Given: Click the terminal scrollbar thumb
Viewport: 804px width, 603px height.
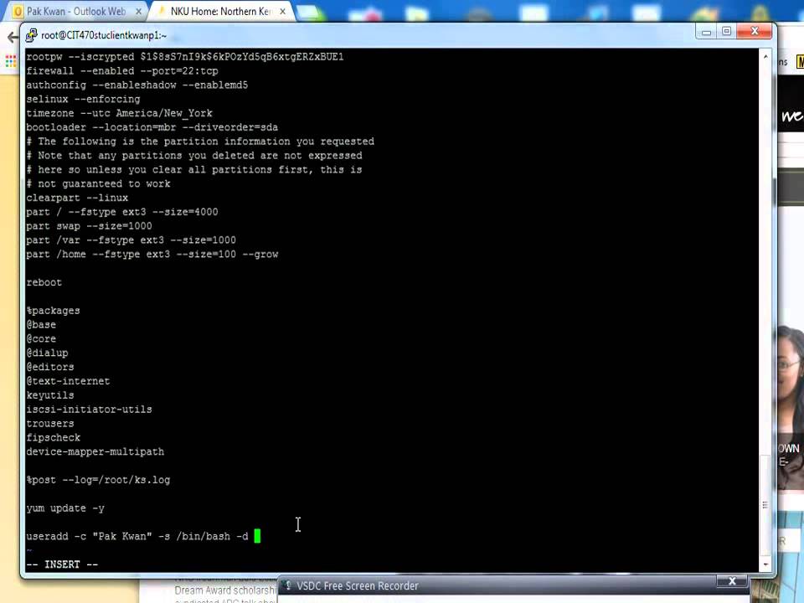Looking at the screenshot, I should coord(765,505).
